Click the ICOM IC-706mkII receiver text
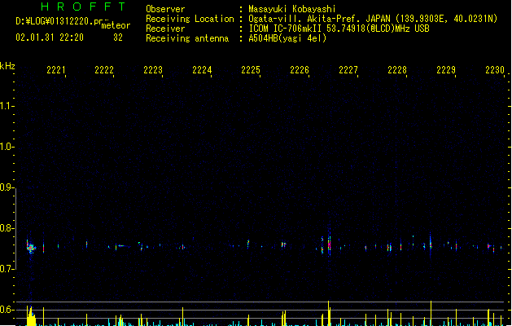The image size is (512, 326). [x=339, y=29]
